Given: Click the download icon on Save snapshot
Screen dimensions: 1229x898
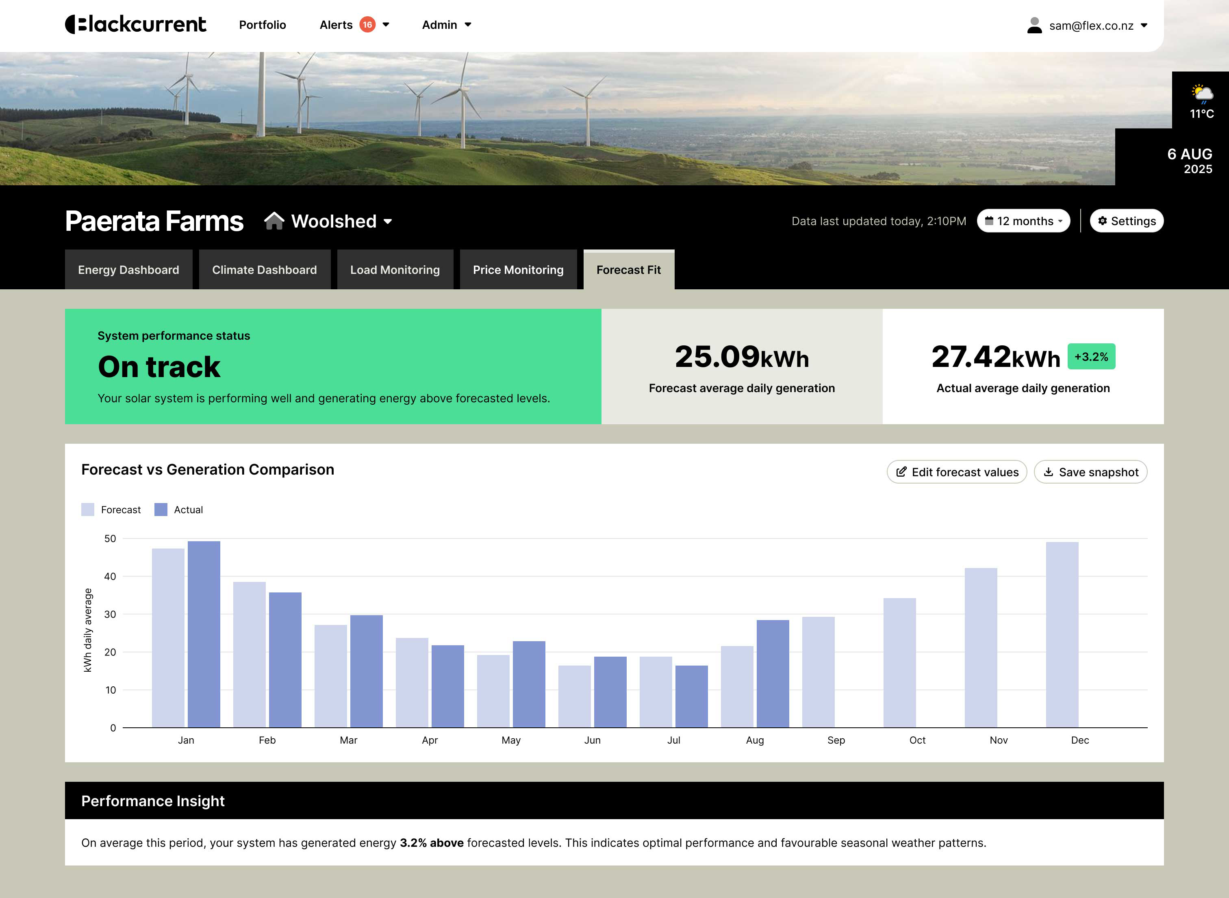Looking at the screenshot, I should pyautogui.click(x=1048, y=472).
